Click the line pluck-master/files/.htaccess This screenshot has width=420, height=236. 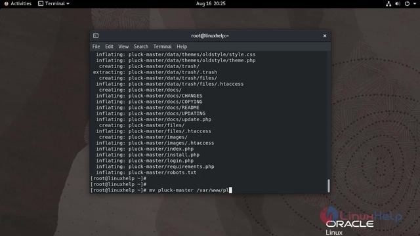coord(154,131)
